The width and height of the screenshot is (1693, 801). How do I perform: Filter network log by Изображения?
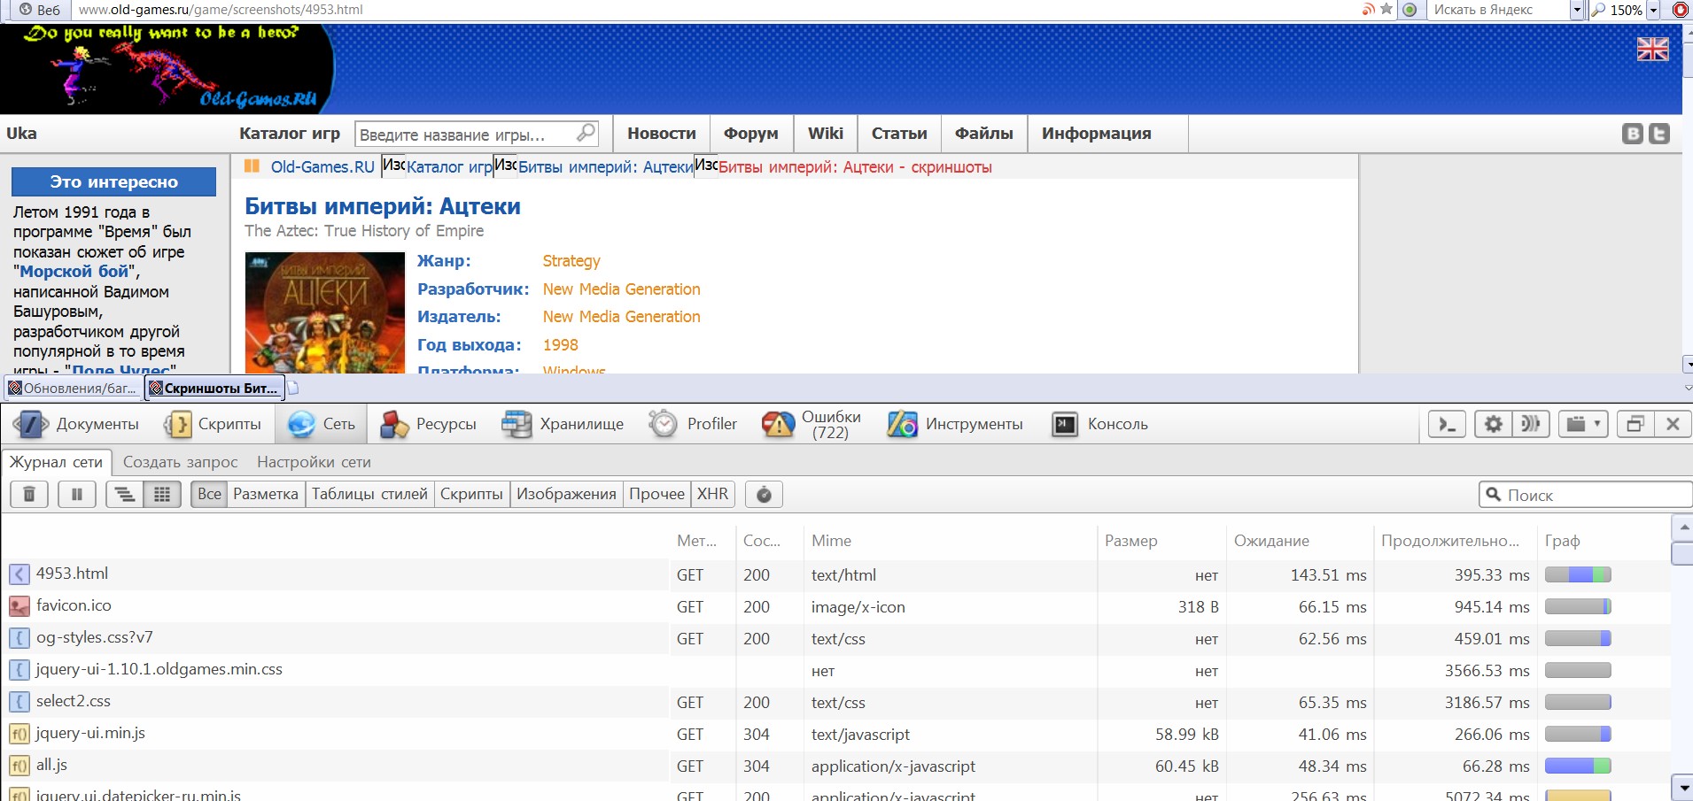[x=566, y=494]
